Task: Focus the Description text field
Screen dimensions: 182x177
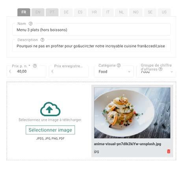Action: (x=91, y=46)
